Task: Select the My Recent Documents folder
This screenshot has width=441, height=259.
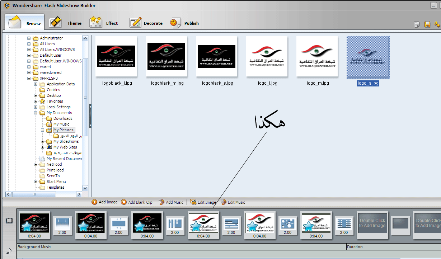Action: [x=64, y=159]
